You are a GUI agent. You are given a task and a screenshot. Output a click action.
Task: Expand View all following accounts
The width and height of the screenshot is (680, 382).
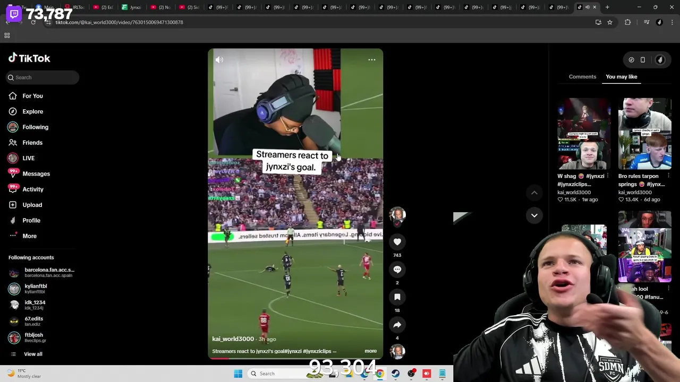click(x=32, y=354)
